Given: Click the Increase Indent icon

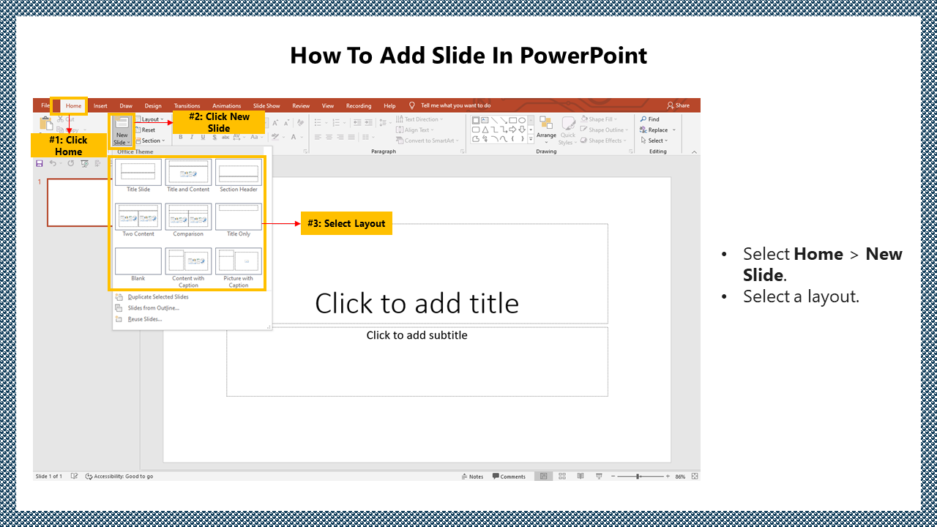Looking at the screenshot, I should 367,122.
